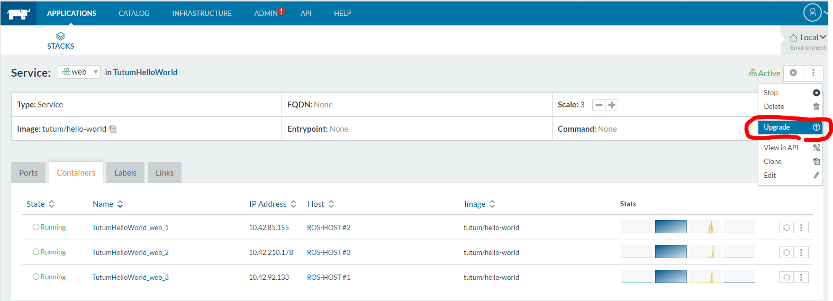Open the service's three-dot actions menu

(x=813, y=73)
